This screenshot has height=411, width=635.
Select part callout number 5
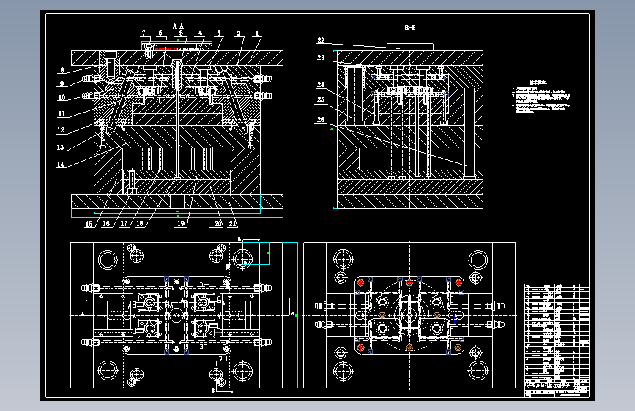click(x=181, y=33)
